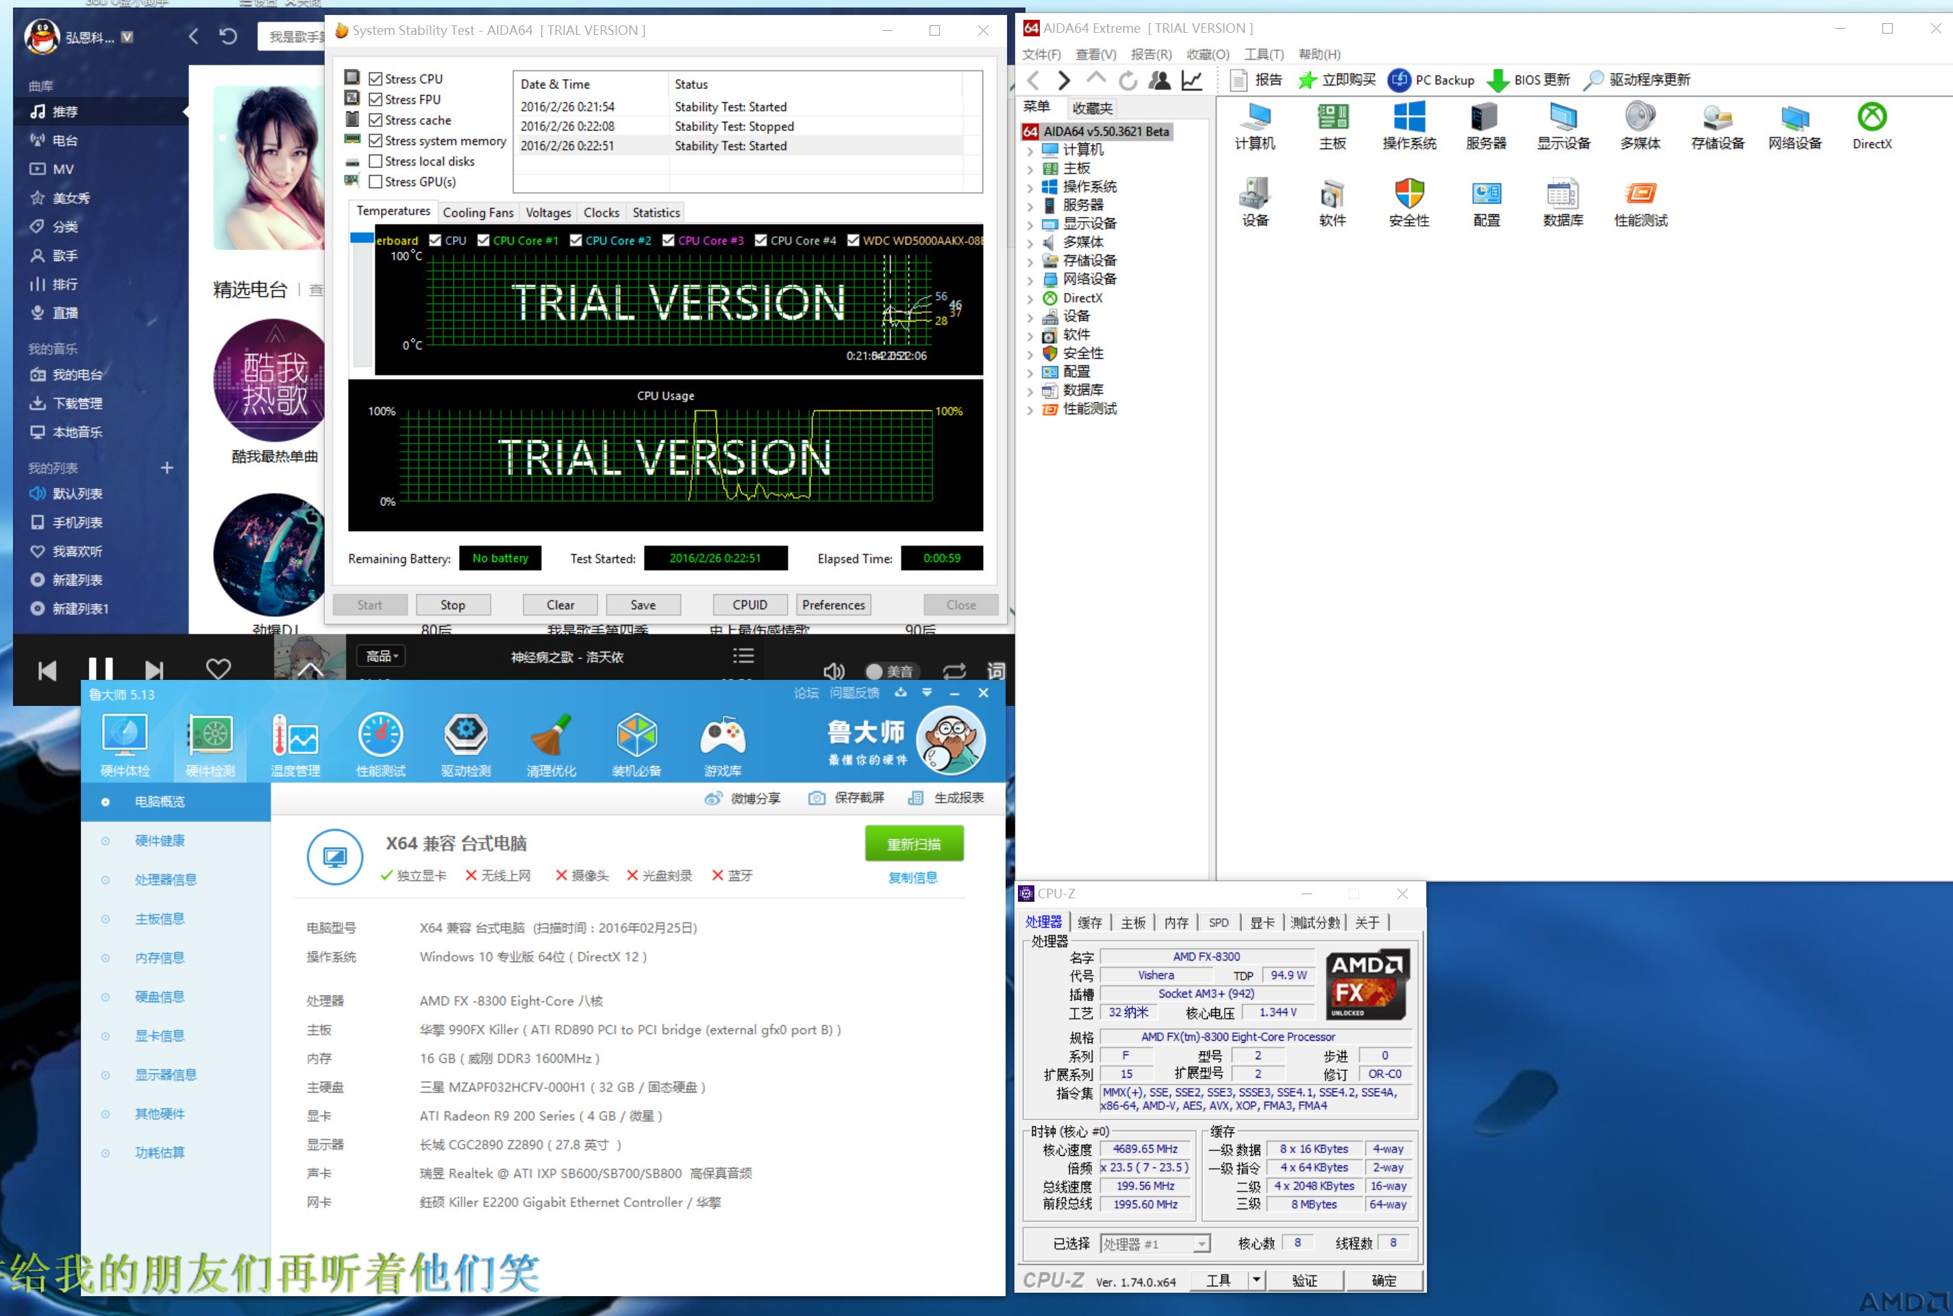Uncheck the Stress CPU checkbox

(375, 79)
